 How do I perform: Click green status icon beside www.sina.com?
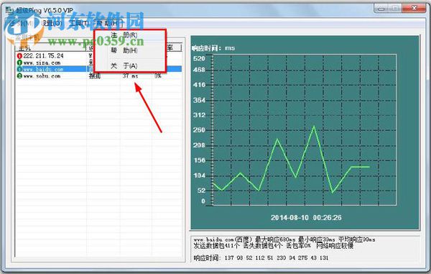(19, 63)
